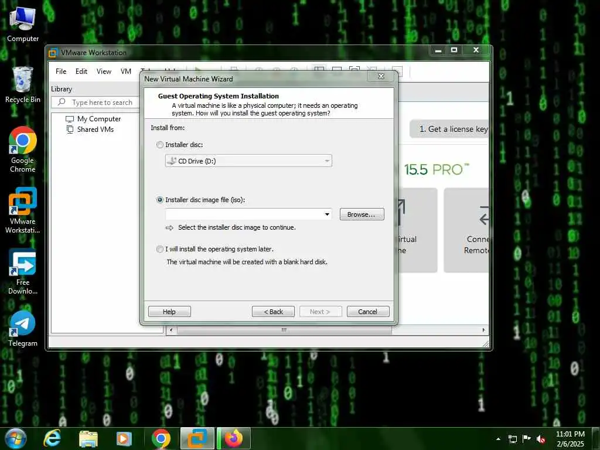Viewport: 600px width, 450px height.
Task: Click the Shared VMs icon in Library
Action: click(x=70, y=129)
